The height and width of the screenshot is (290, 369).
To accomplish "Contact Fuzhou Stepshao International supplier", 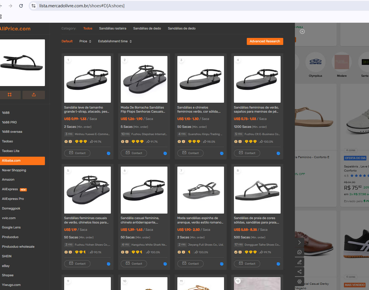I will click(x=134, y=153).
